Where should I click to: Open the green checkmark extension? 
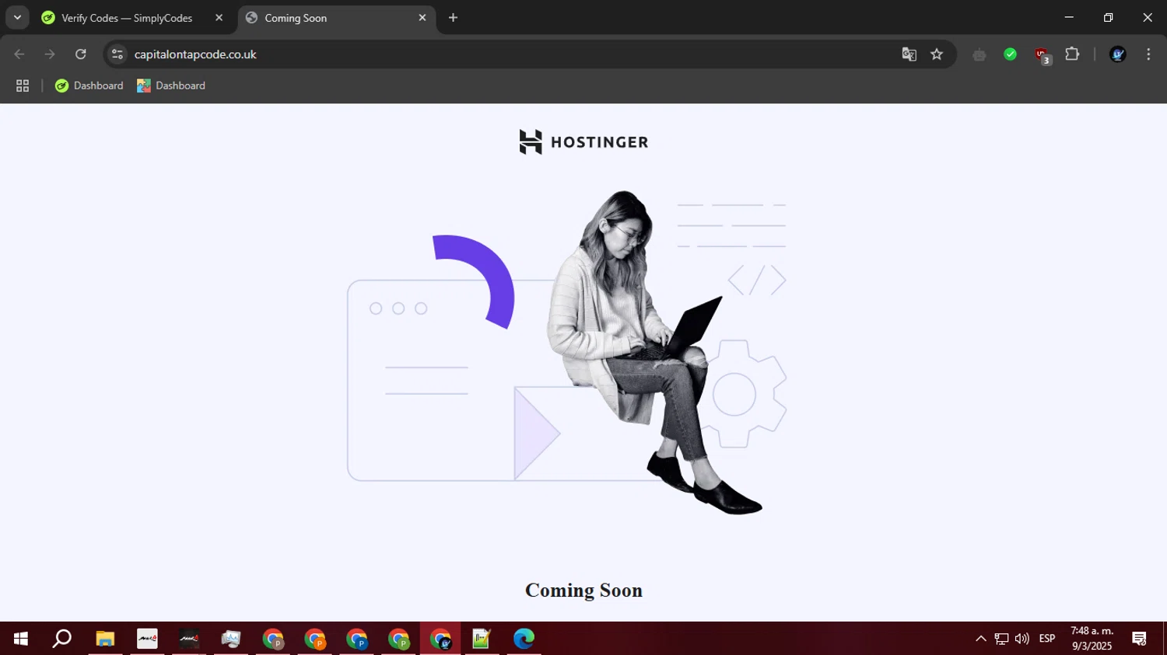[1010, 54]
